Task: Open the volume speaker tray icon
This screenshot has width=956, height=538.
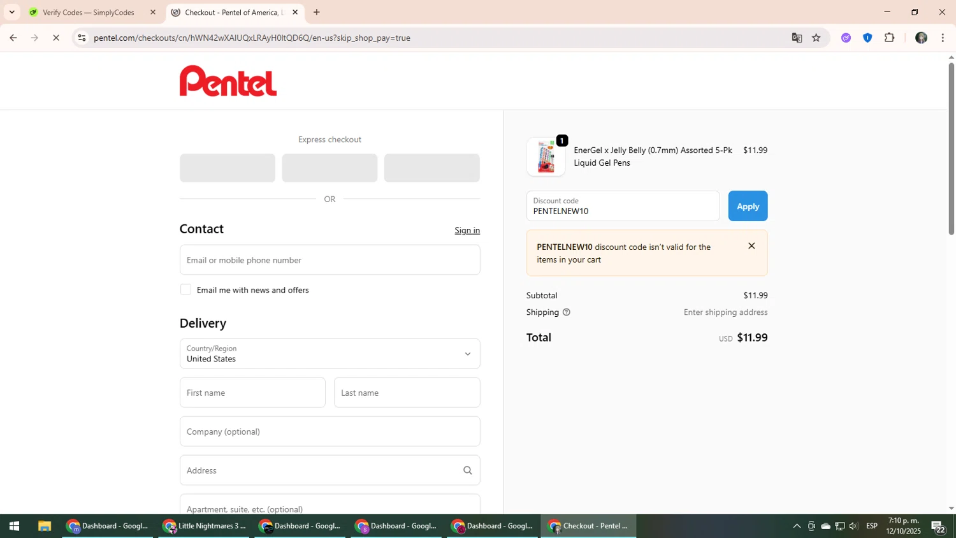Action: coord(854,526)
